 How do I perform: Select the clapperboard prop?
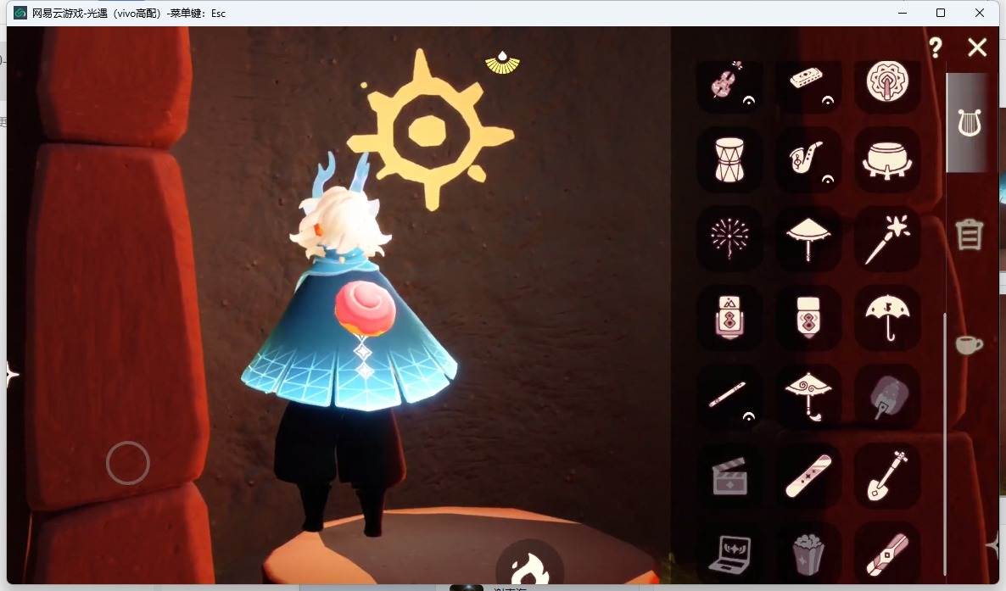point(729,476)
